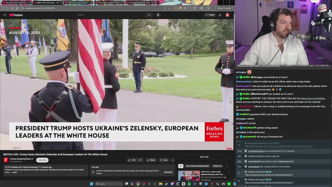Open the Chrome extensions puzzle icon
Screen dimensions: 332x187
[x=195, y=8]
